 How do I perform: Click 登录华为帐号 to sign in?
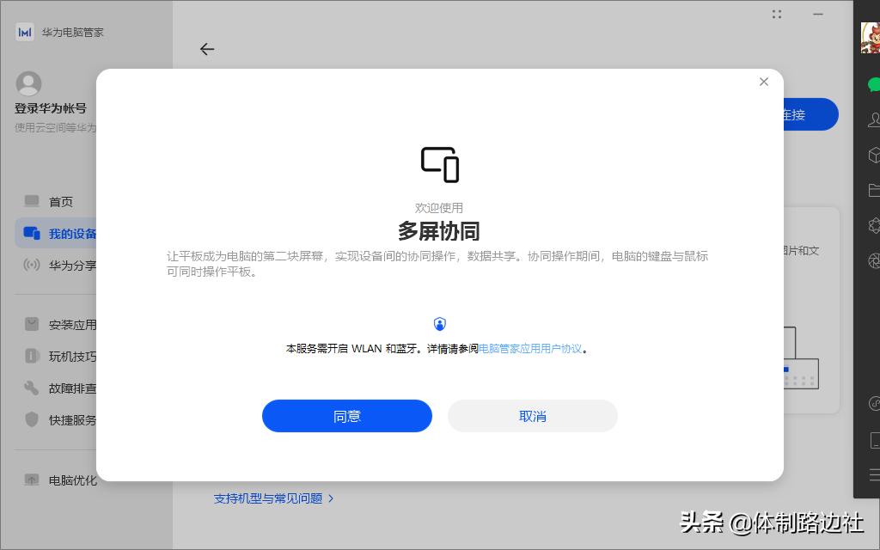click(51, 108)
